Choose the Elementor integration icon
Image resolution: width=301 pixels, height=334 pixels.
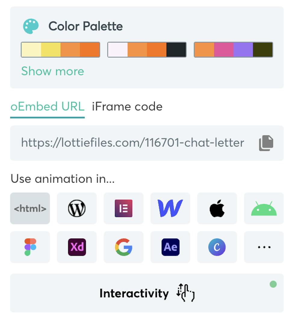(x=123, y=208)
